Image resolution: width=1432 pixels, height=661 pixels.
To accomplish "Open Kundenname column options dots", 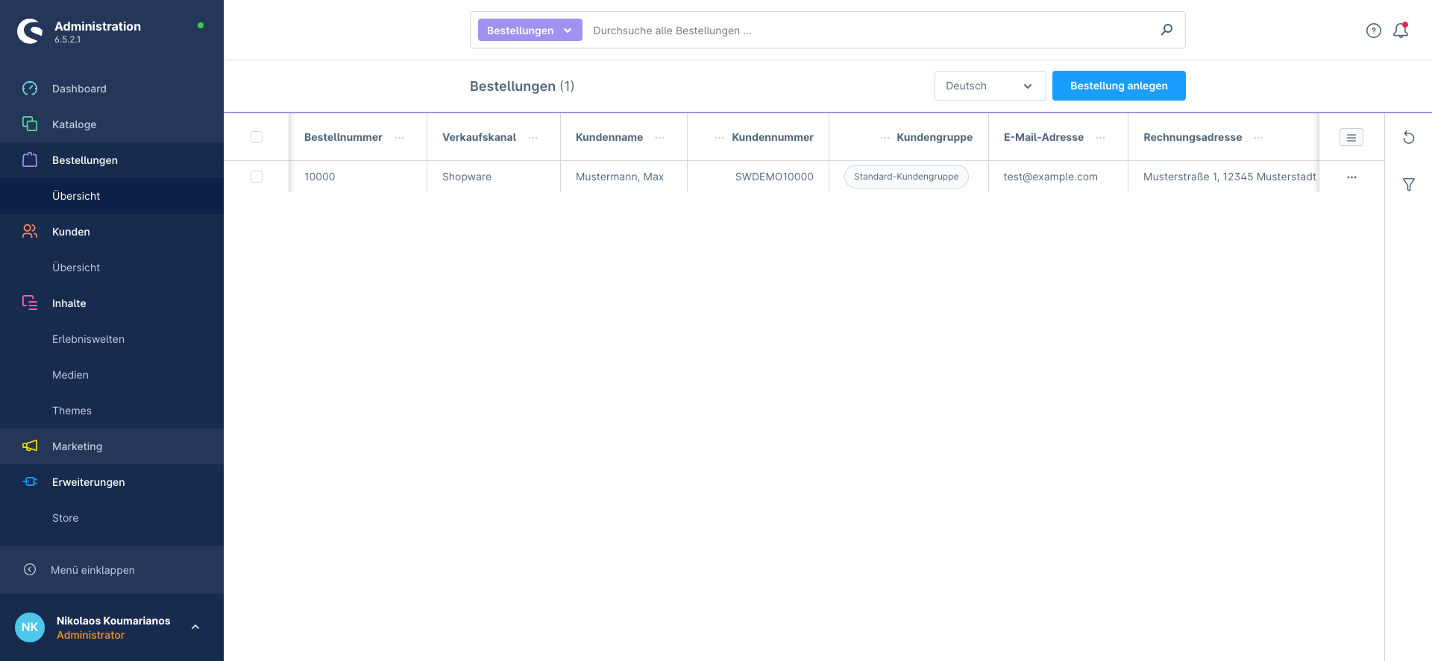I will click(x=660, y=138).
